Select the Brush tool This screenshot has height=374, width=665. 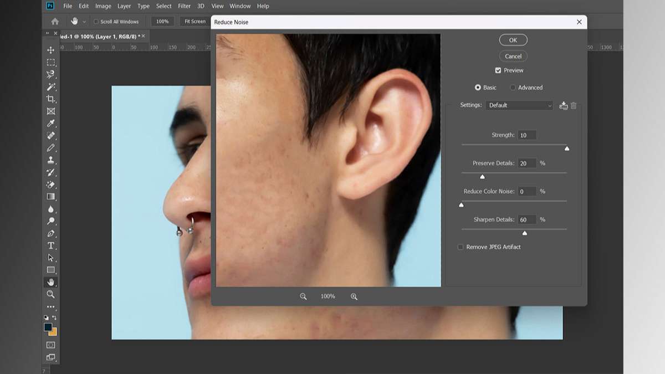coord(51,148)
